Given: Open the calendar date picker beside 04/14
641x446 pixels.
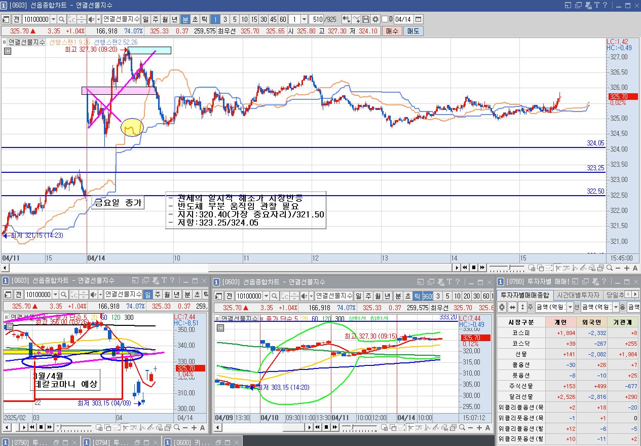Looking at the screenshot, I should [419, 19].
